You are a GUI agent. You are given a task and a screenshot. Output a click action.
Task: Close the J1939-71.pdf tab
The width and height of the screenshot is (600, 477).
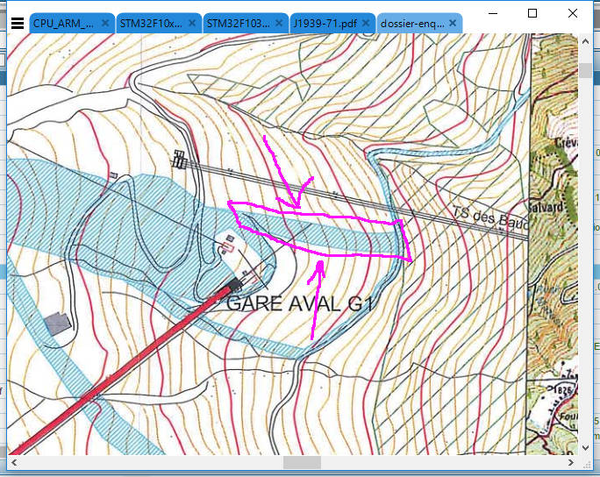(366, 24)
